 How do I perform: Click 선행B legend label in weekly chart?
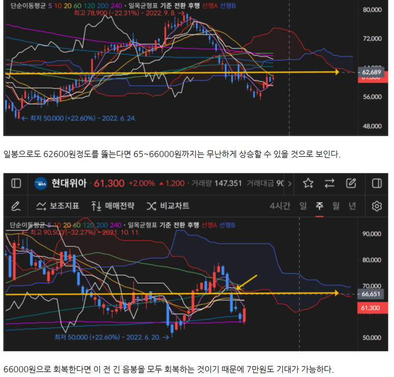point(227,225)
